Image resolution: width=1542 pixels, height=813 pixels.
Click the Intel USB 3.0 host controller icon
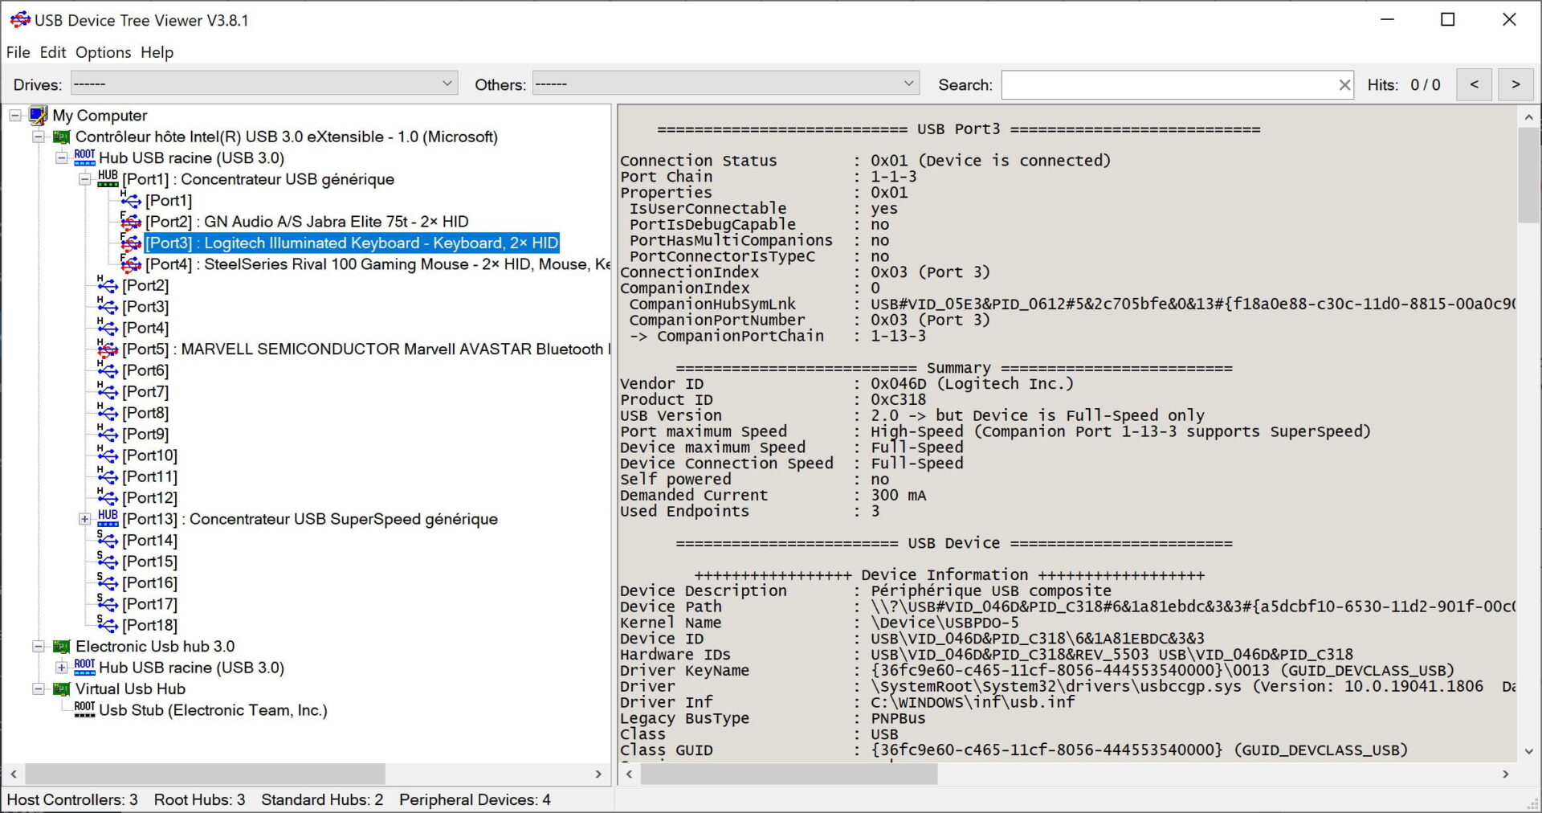tap(61, 137)
